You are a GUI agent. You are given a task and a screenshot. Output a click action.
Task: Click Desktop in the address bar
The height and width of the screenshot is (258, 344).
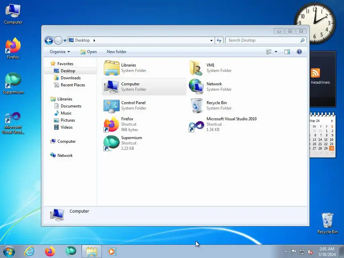click(82, 40)
